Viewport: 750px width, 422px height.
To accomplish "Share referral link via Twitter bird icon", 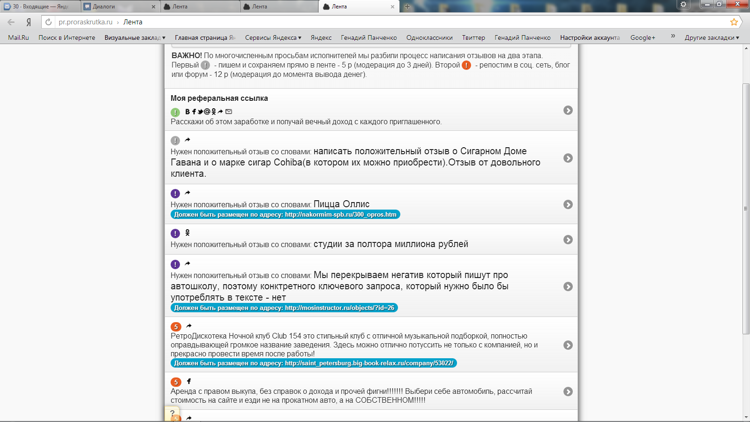I will point(200,112).
